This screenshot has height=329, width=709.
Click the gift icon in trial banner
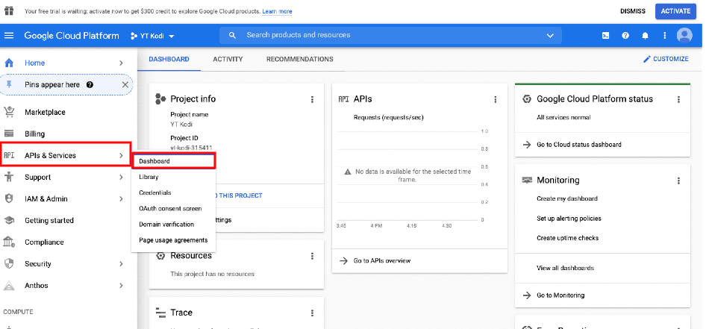(9, 11)
